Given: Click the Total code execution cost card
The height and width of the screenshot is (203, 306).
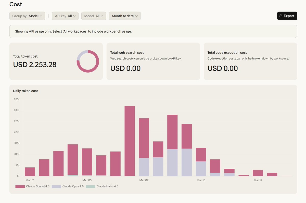Looking at the screenshot, I should 250,61.
